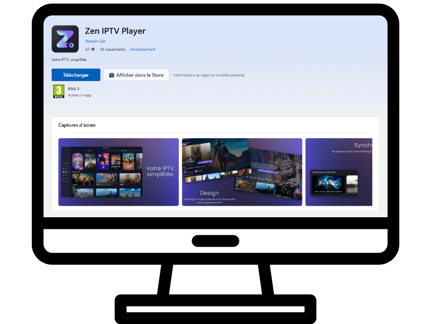Open the partially visible Synchro screenshot
The image size is (432, 324).
[x=339, y=172]
